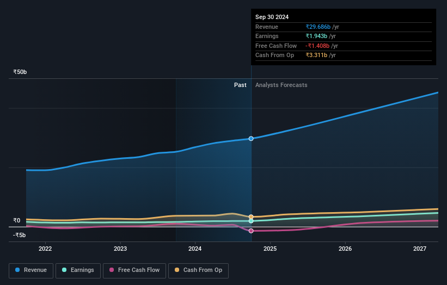Click the ₹0 y-axis label
The image size is (447, 285).
[x=17, y=220]
